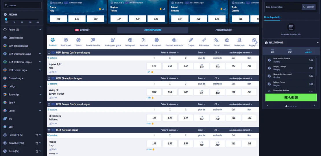The width and height of the screenshot is (321, 156).
Task: Click the Code de réservation field
Action: click(x=283, y=7)
